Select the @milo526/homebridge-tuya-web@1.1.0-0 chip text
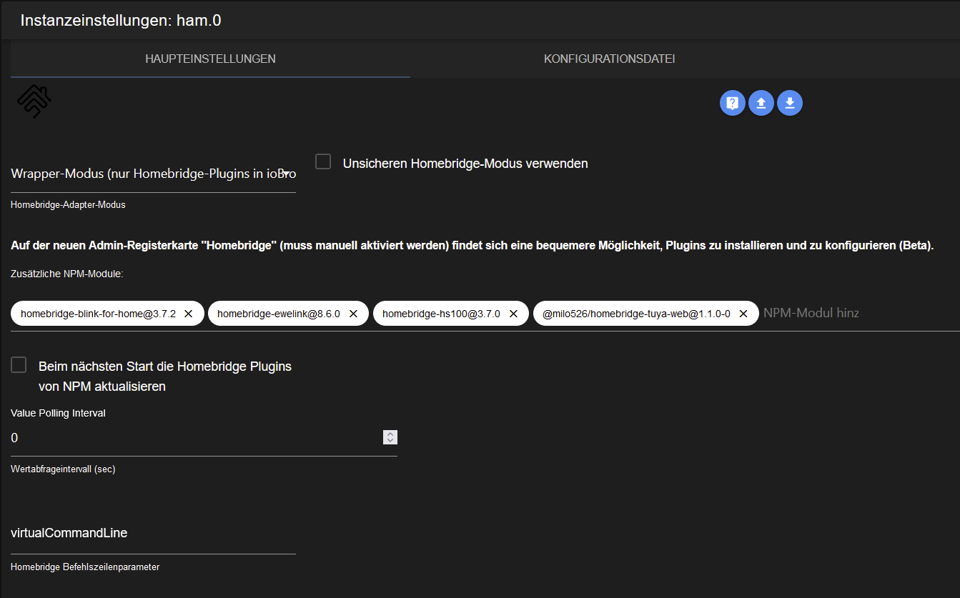960x598 pixels. [636, 314]
